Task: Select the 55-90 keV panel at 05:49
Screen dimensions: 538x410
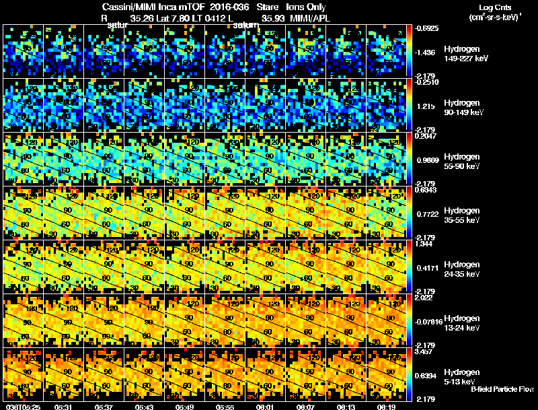Action: (184, 159)
